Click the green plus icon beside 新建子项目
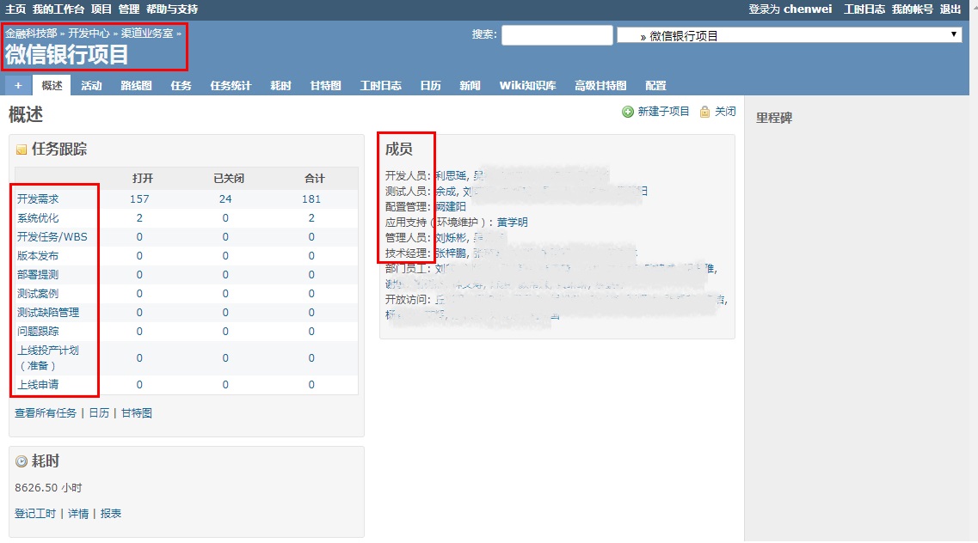 click(x=627, y=112)
